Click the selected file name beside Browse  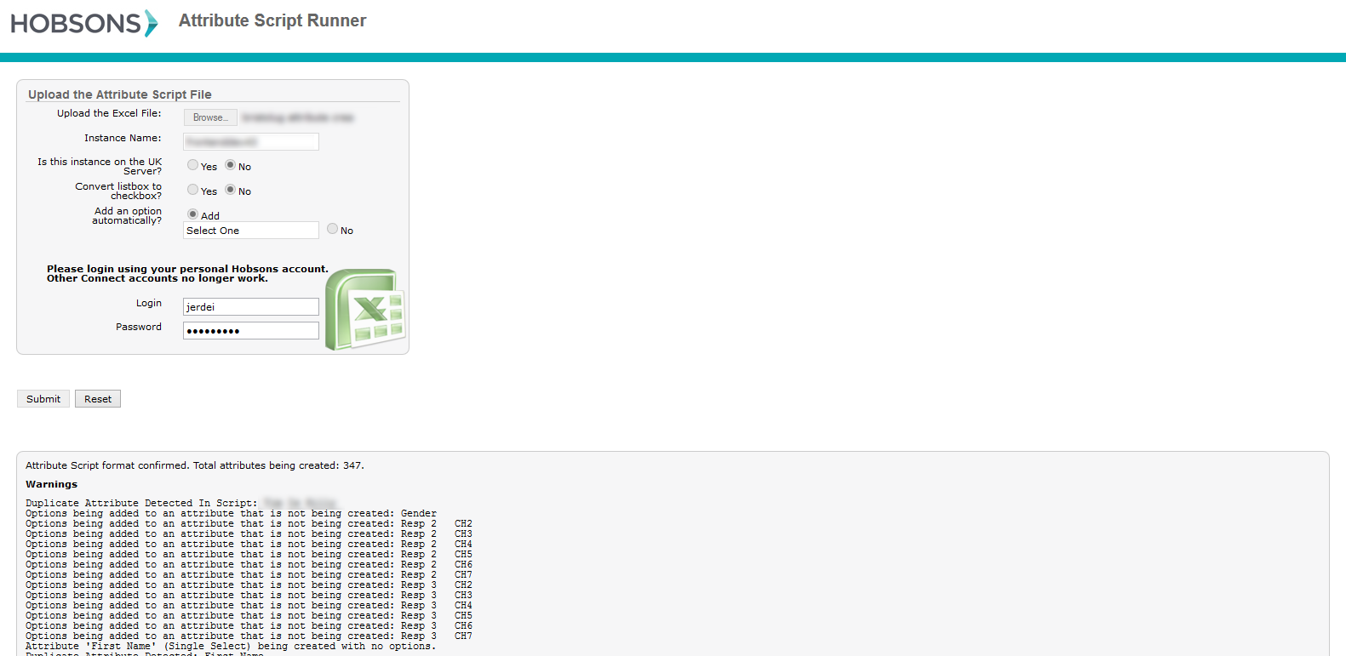[297, 117]
